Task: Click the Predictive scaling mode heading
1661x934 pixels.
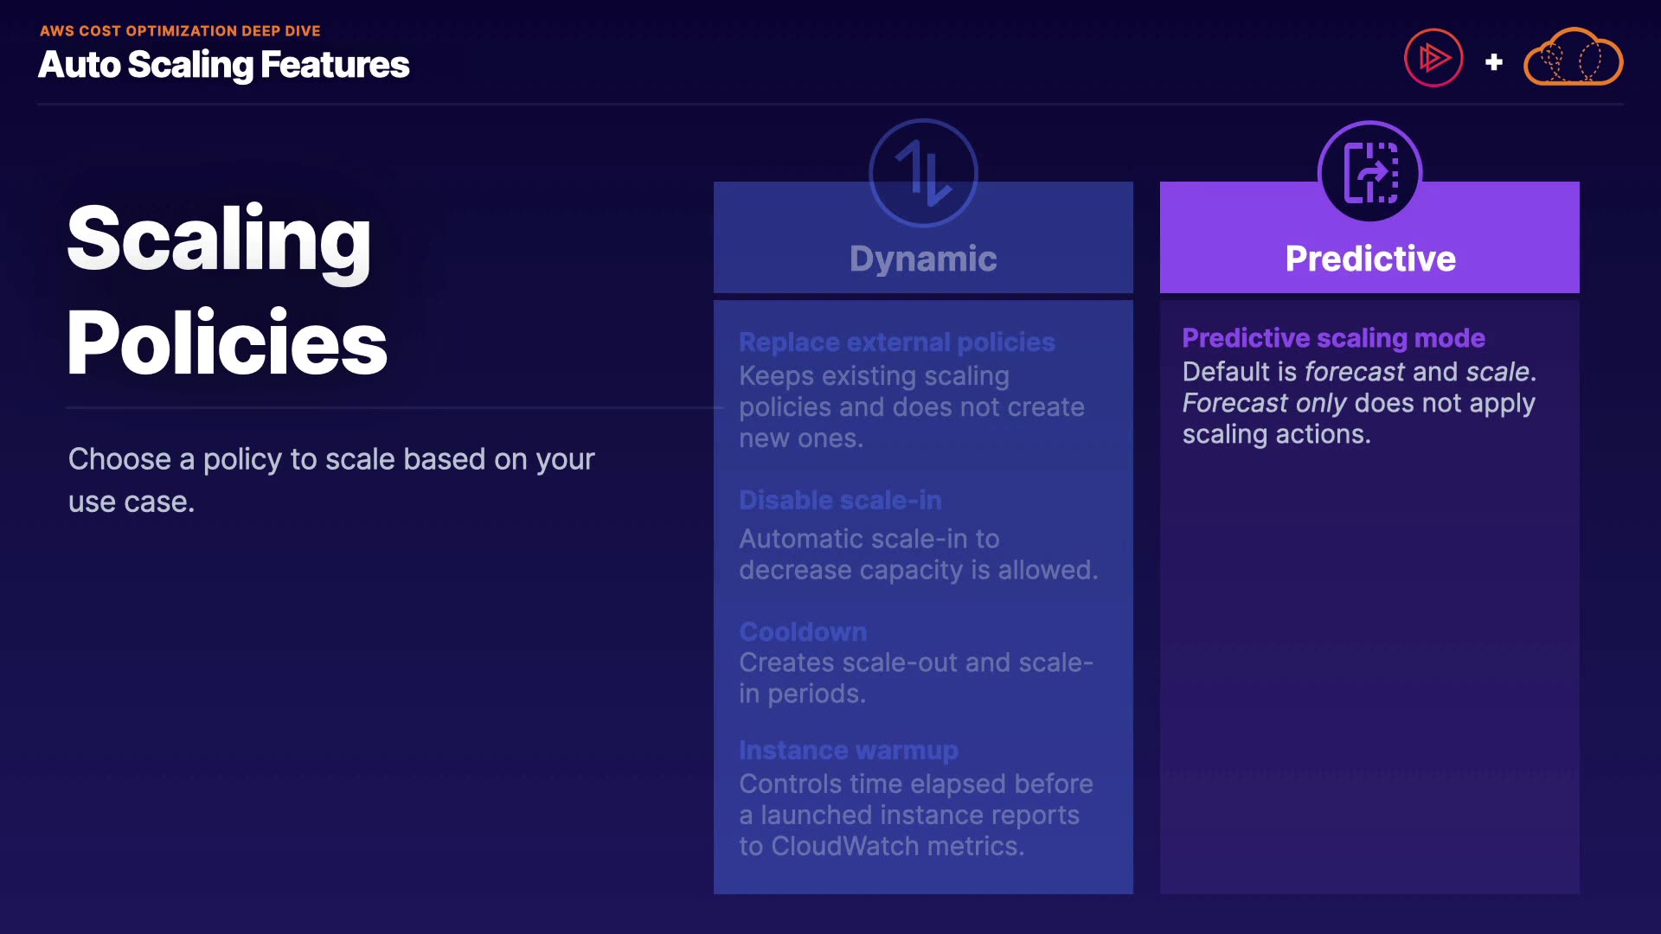Action: 1333,338
